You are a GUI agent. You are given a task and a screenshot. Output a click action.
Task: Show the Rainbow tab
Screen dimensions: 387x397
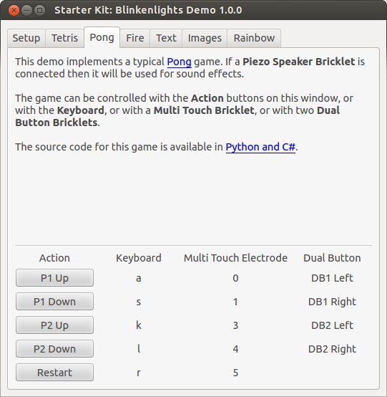pos(254,38)
